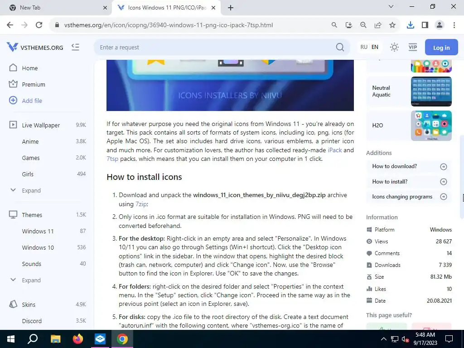Image resolution: width=464 pixels, height=348 pixels.
Task: Click the muted volume tray icon
Action: (x=405, y=339)
